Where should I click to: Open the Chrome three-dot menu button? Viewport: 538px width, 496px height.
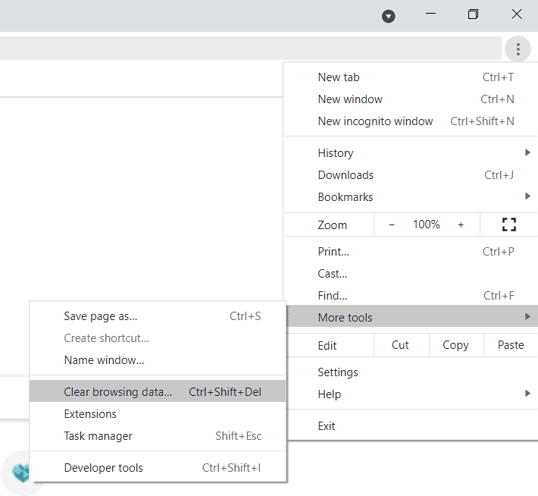518,49
